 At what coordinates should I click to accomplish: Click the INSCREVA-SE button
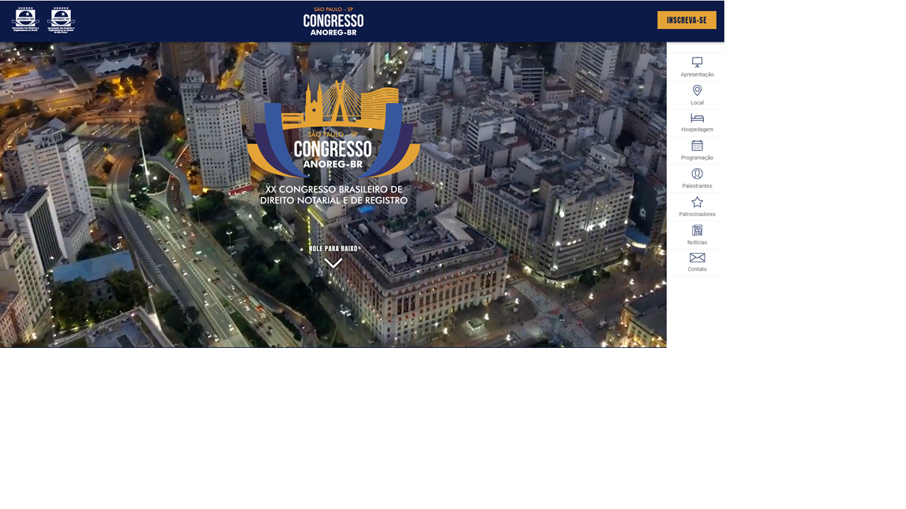(x=687, y=20)
